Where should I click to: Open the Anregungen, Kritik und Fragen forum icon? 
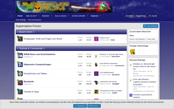click(x=20, y=39)
